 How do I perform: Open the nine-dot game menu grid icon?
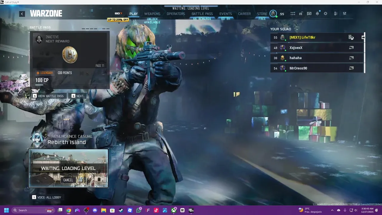(x=293, y=14)
